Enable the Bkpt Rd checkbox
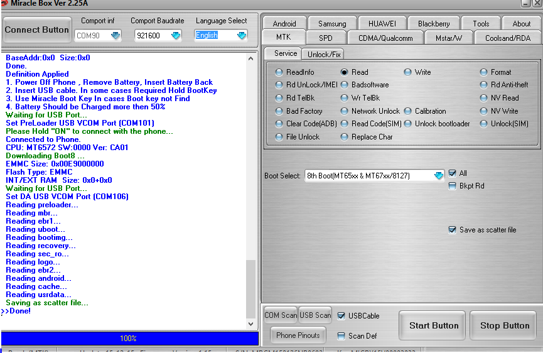This screenshot has height=353, width=543. (x=452, y=186)
